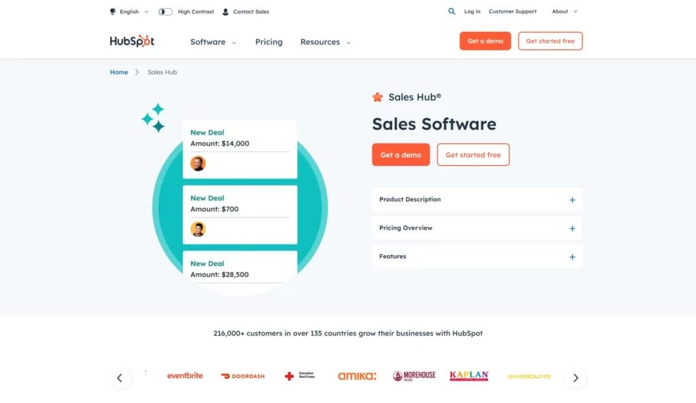Select the DoorDash customer logo
Viewport: 696px width, 403px height.
(243, 375)
